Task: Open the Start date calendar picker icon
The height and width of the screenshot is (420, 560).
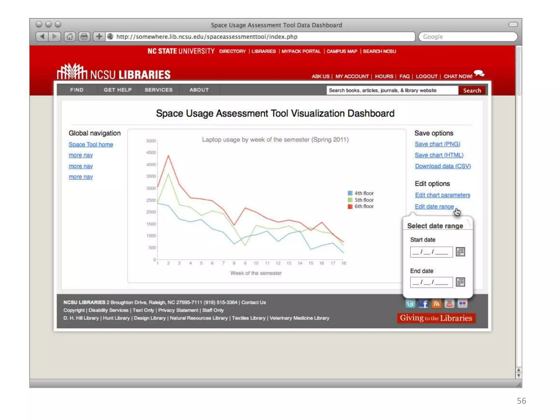Action: point(460,252)
